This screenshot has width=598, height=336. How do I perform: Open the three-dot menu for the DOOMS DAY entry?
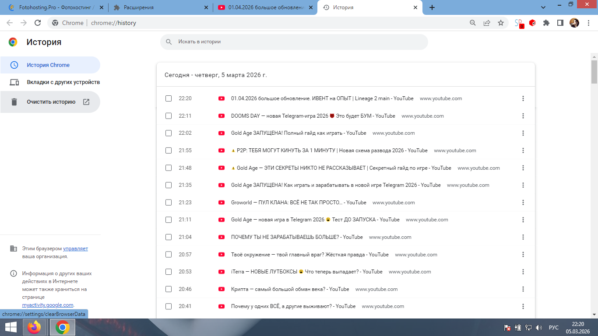523,116
